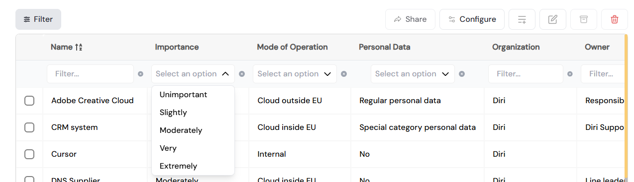Open the Filter button
Screen dimensions: 634x182
[38, 19]
